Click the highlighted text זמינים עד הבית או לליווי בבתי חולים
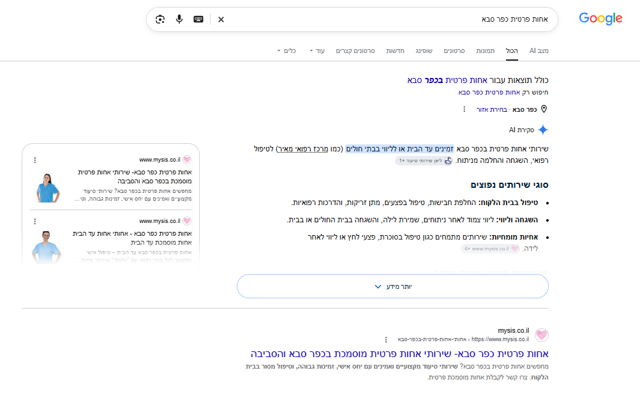 point(399,149)
